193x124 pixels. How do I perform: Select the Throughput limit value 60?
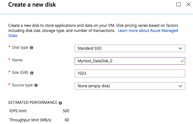[x=67, y=120]
